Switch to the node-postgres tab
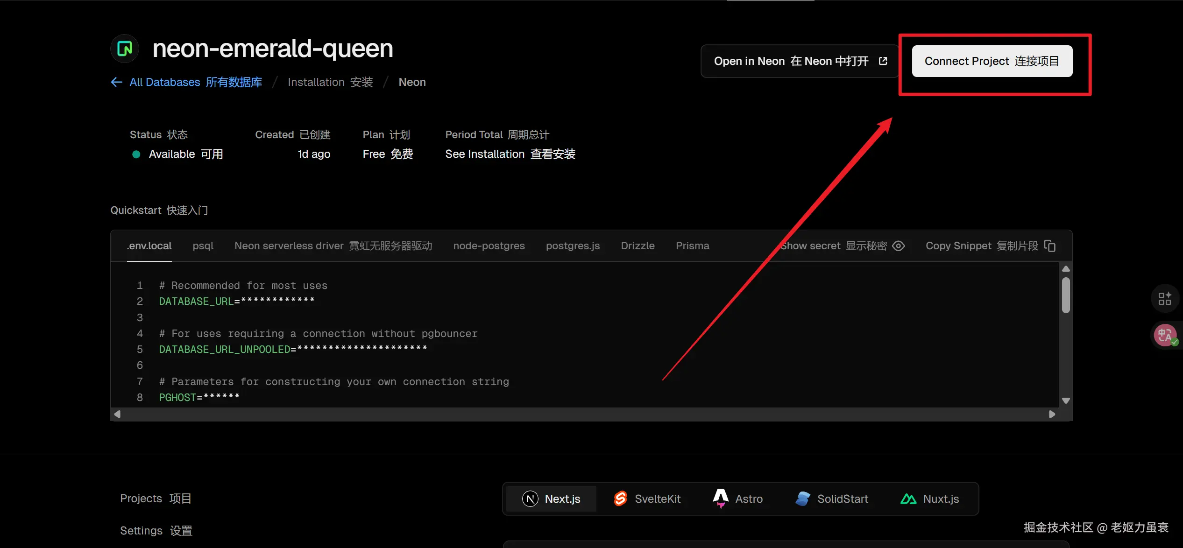Image resolution: width=1183 pixels, height=548 pixels. point(489,246)
